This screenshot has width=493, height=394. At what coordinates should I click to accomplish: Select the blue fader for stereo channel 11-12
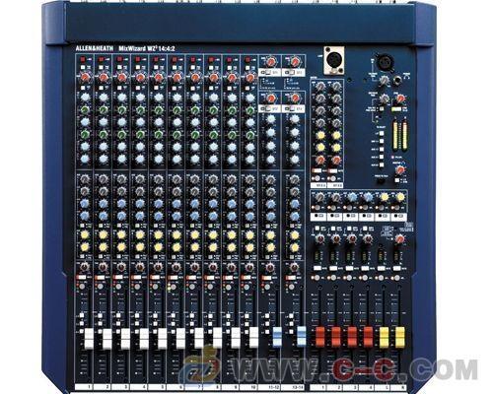point(277,337)
